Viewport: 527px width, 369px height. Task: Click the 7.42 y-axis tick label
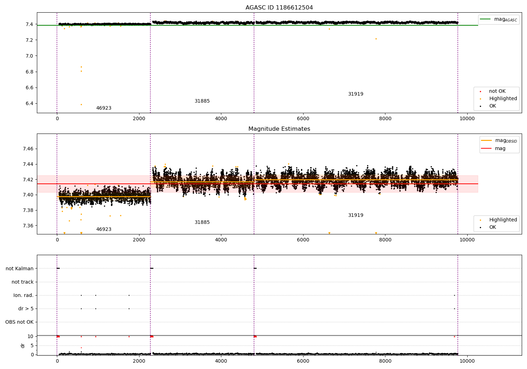point(28,180)
